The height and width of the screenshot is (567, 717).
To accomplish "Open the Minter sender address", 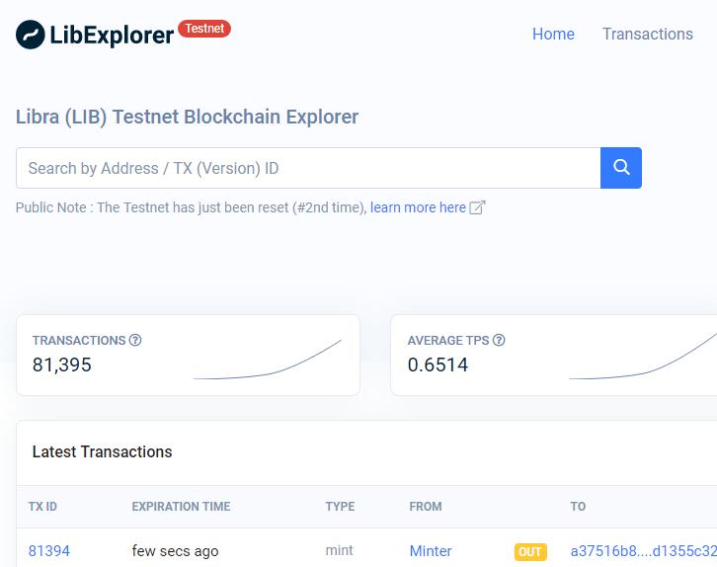I will pos(431,551).
